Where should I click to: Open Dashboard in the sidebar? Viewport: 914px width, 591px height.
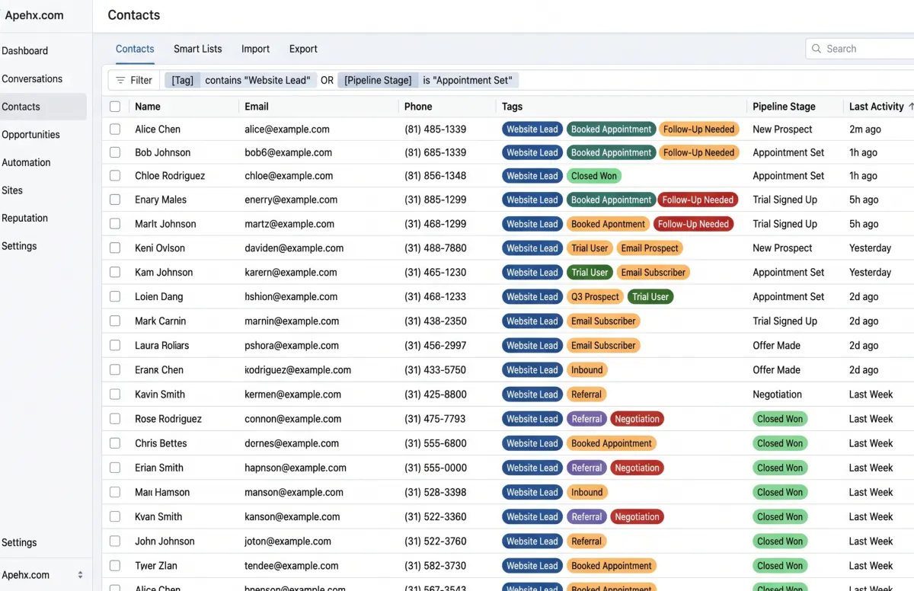coord(25,51)
